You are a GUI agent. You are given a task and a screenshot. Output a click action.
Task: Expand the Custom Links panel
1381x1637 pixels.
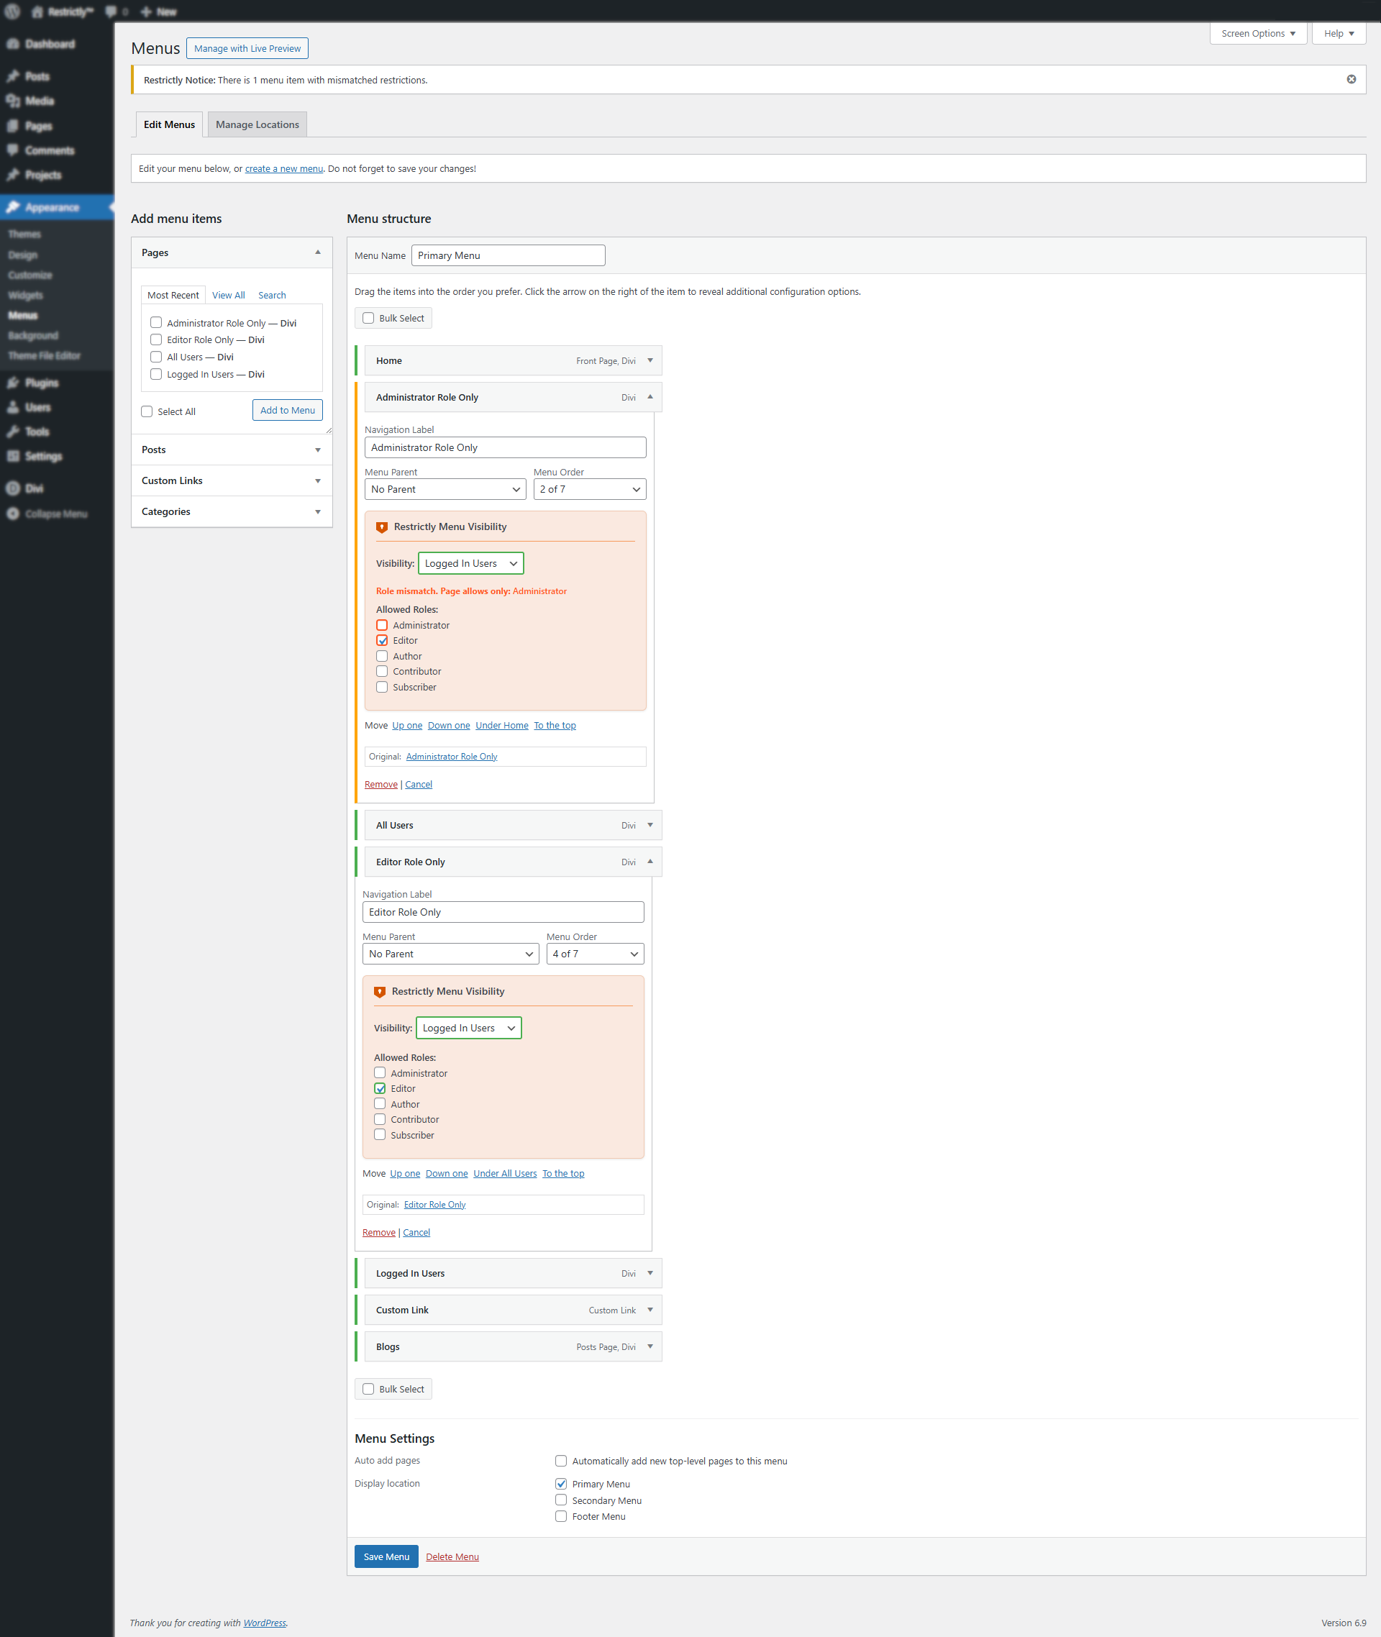[x=231, y=480]
